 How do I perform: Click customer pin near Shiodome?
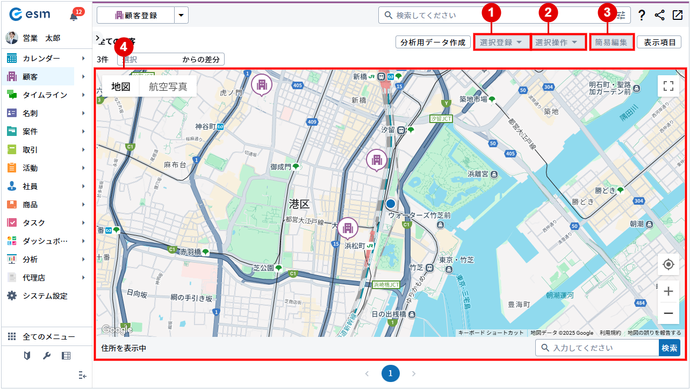(x=377, y=160)
